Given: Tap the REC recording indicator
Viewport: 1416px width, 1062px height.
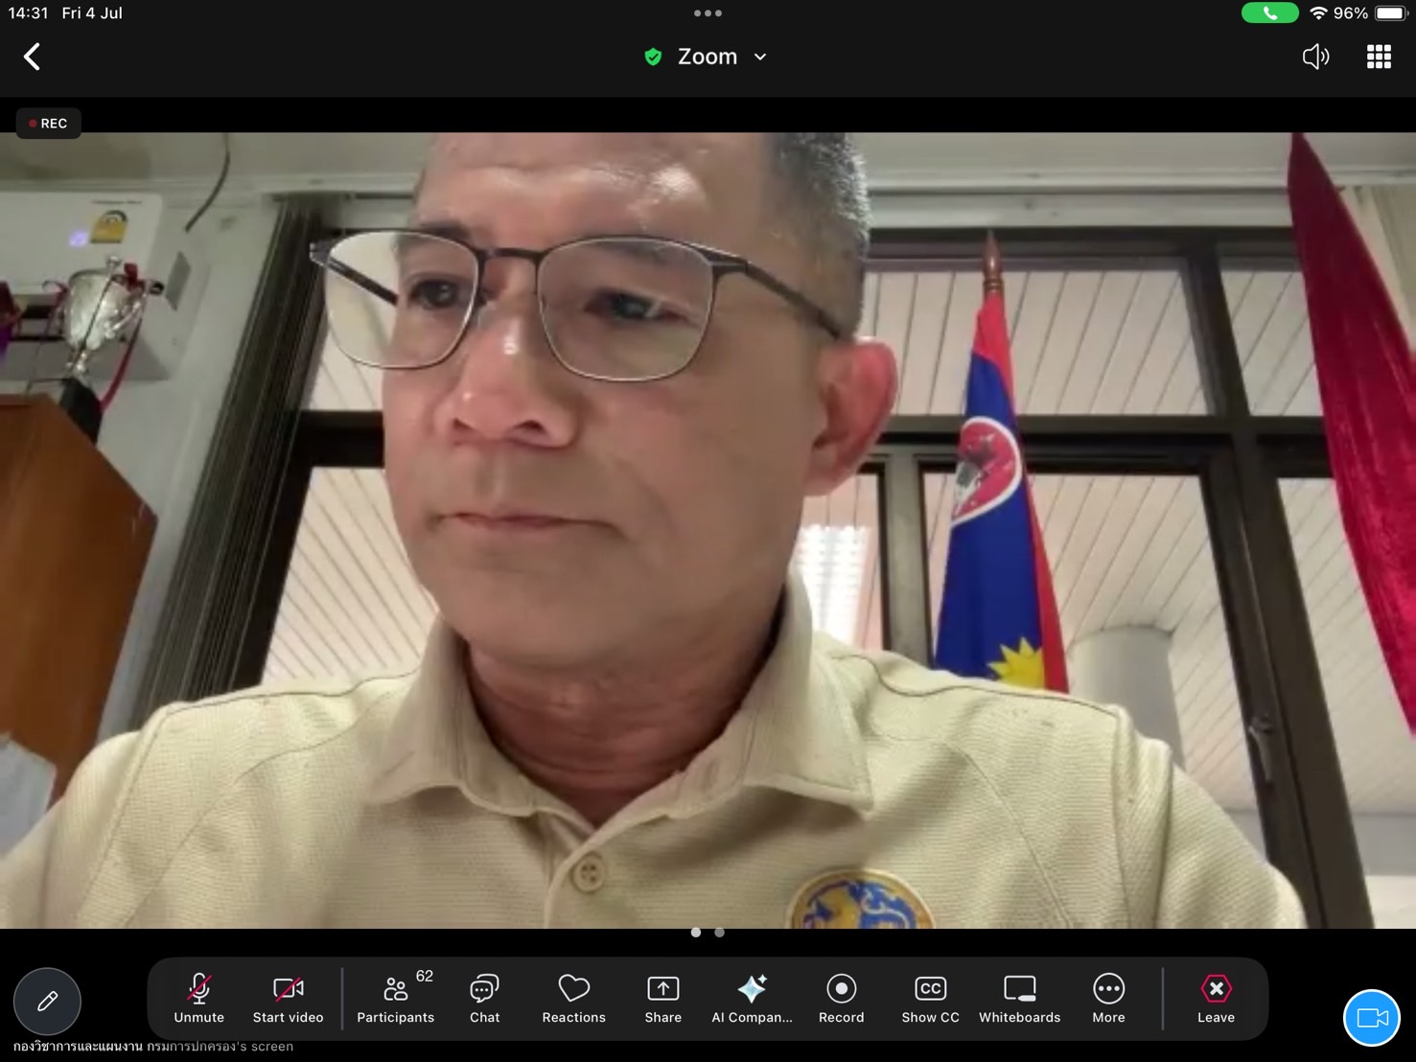Looking at the screenshot, I should tap(48, 123).
